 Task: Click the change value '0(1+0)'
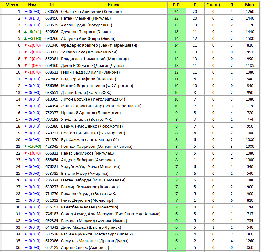[34, 18]
